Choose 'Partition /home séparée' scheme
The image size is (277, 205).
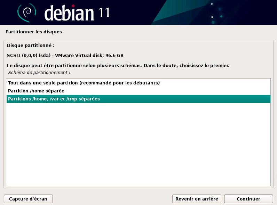138,91
